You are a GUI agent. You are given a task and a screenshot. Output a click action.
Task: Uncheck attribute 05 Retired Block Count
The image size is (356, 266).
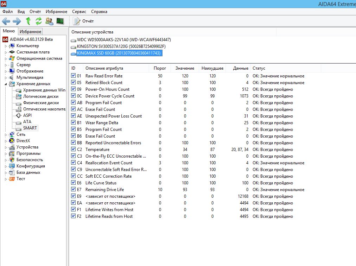pos(73,82)
